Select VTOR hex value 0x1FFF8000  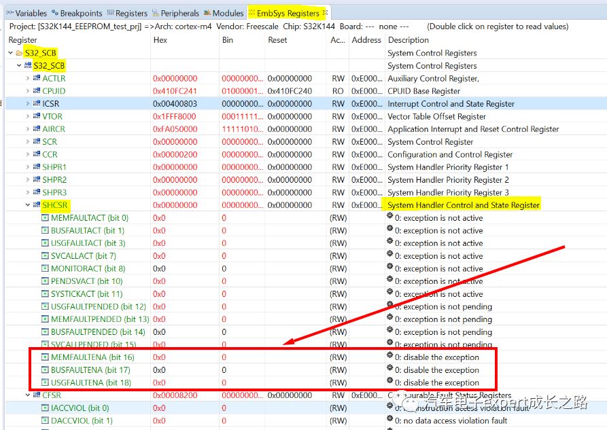[x=175, y=116]
